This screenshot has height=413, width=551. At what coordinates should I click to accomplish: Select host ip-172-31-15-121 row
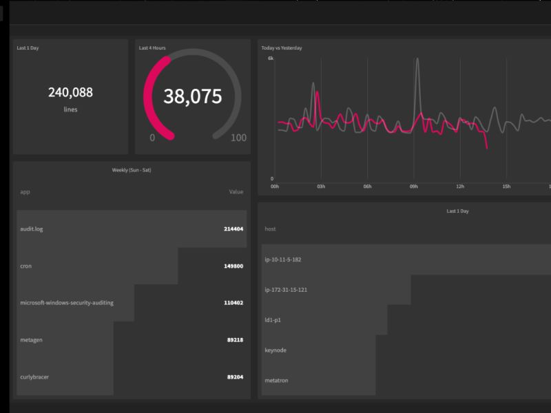tap(406, 290)
